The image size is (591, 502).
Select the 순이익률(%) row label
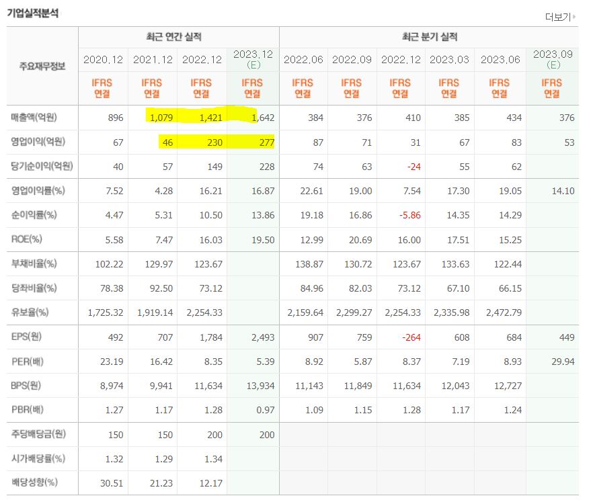34,215
